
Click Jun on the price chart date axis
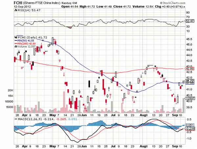[x=84, y=115]
